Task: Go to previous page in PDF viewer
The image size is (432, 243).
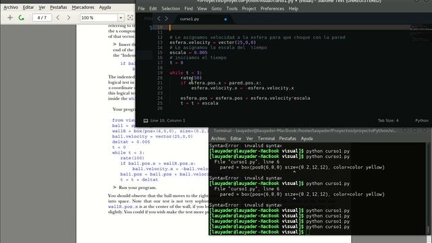Action: (58, 18)
